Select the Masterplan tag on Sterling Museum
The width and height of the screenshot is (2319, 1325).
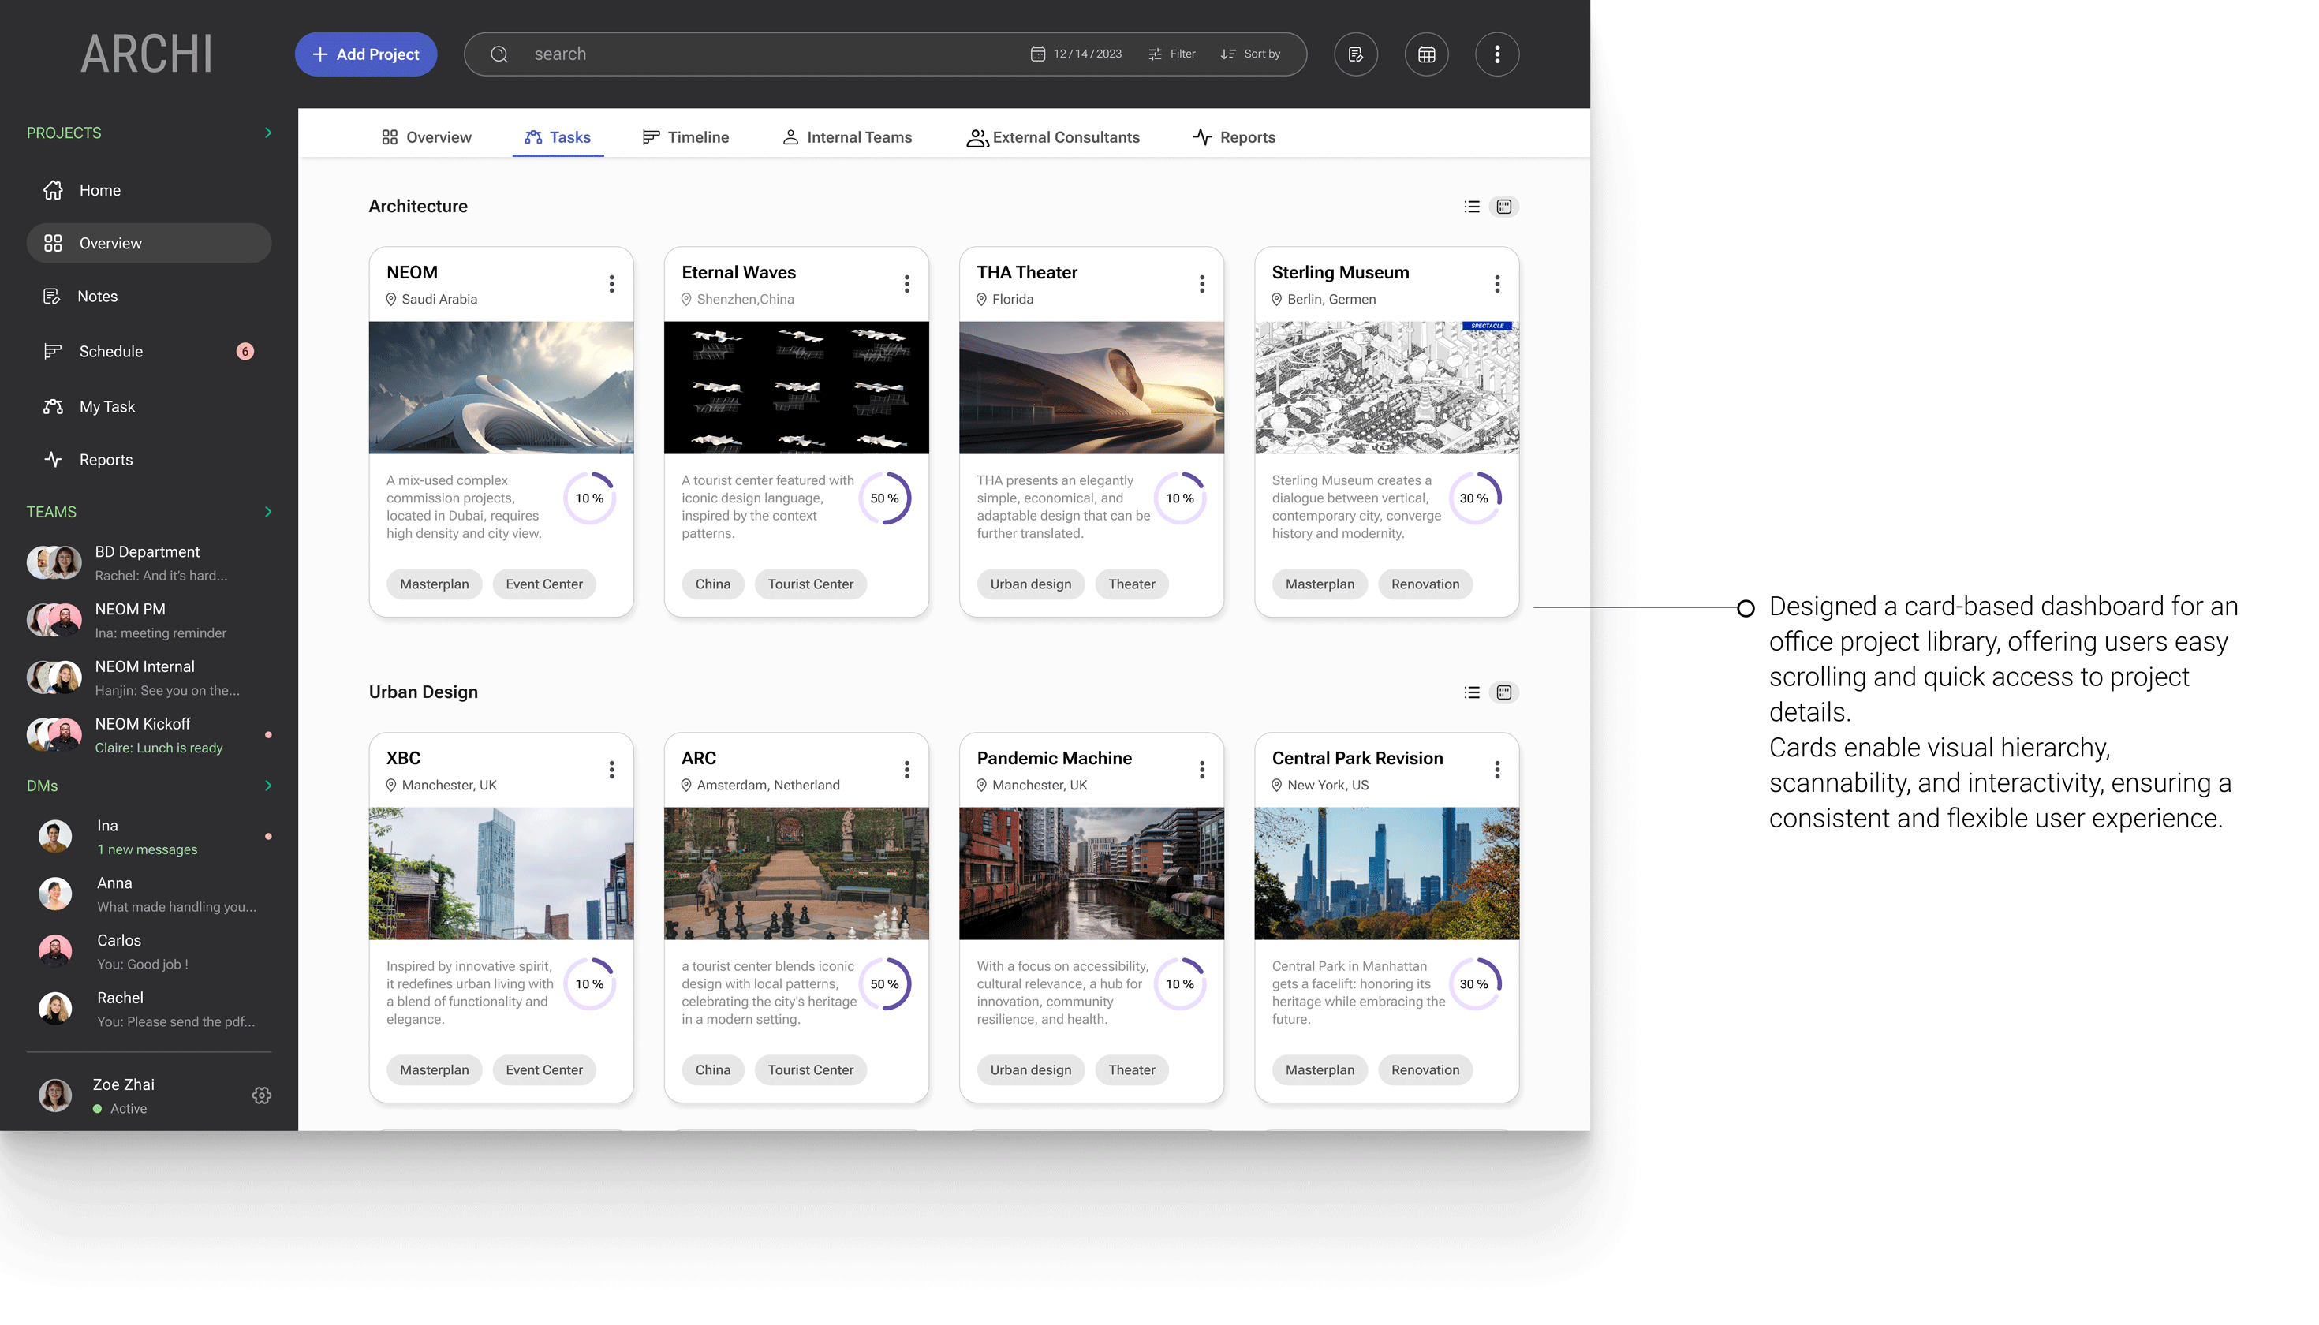point(1320,584)
